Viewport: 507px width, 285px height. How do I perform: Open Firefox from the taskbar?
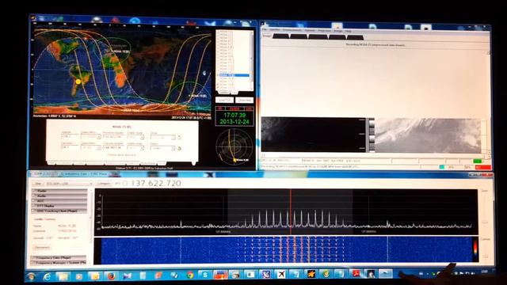pos(111,276)
